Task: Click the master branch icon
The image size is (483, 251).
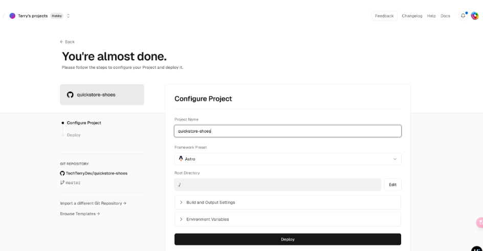Action: pos(62,182)
